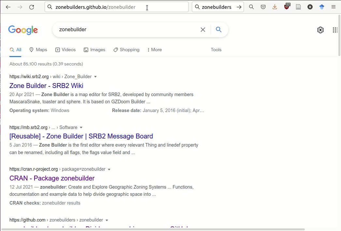Open the uBlock extension showing 17
The width and height of the screenshot is (341, 231).
(x=287, y=7)
